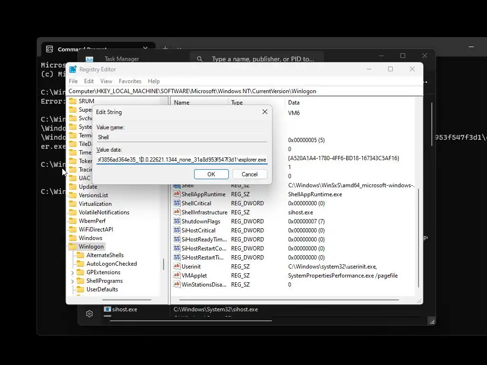Screen dimensions: 487x365
Task: Open the View menu in Registry Editor
Action: pyautogui.click(x=106, y=81)
